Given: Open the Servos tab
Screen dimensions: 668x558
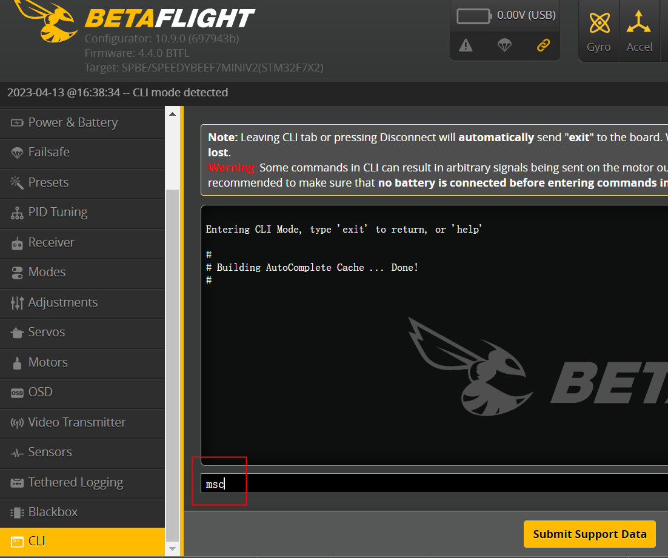Looking at the screenshot, I should (82, 333).
